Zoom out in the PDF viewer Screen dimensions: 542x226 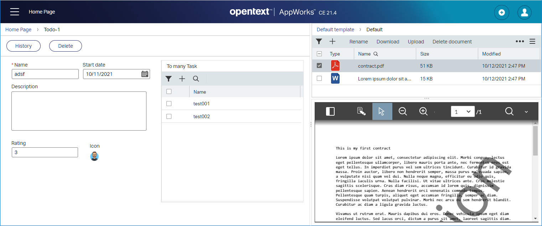coord(403,111)
